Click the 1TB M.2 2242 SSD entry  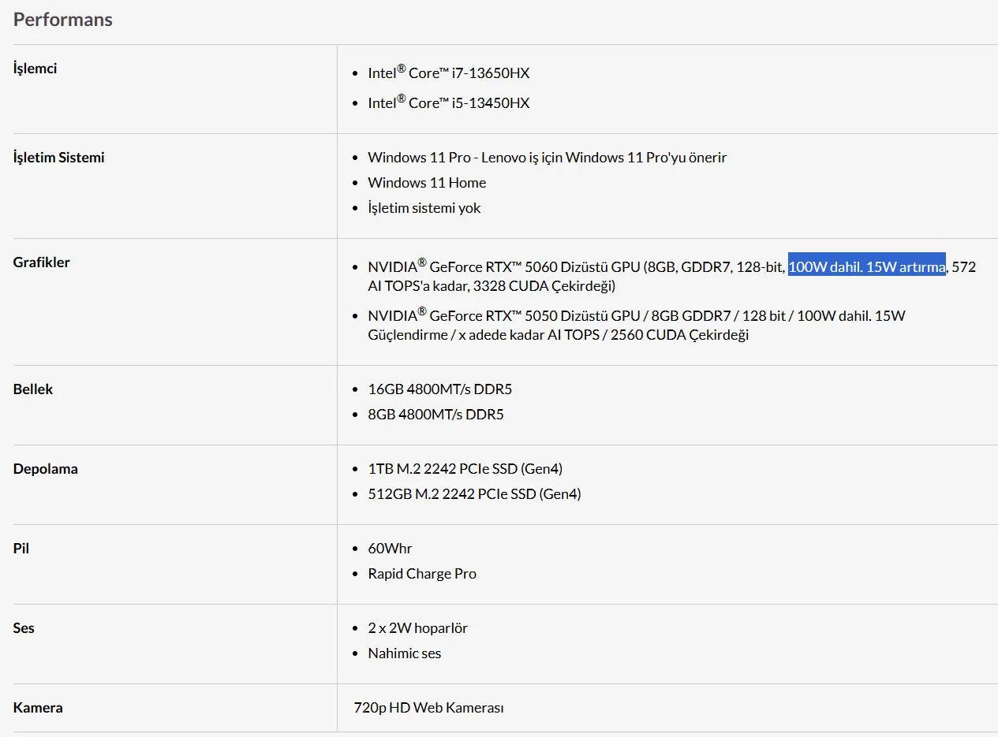pyautogui.click(x=465, y=469)
